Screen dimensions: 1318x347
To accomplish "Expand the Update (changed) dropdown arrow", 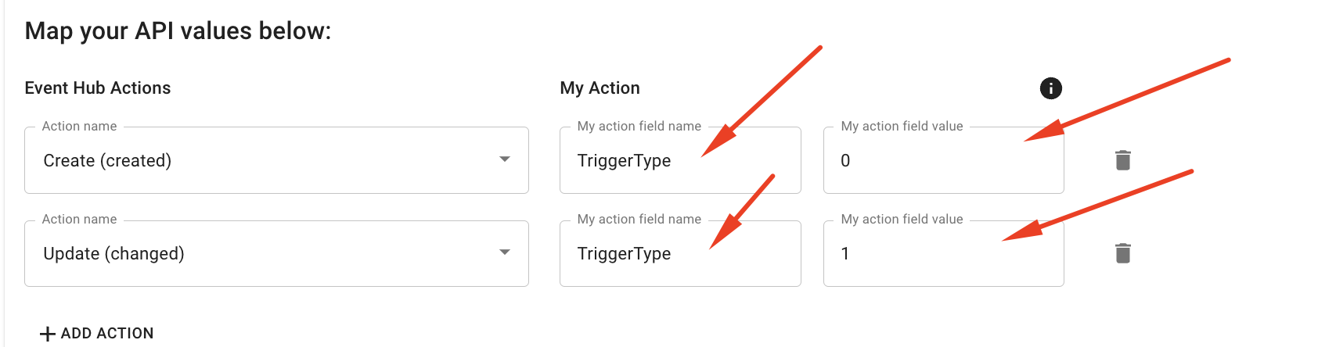I will [x=505, y=252].
